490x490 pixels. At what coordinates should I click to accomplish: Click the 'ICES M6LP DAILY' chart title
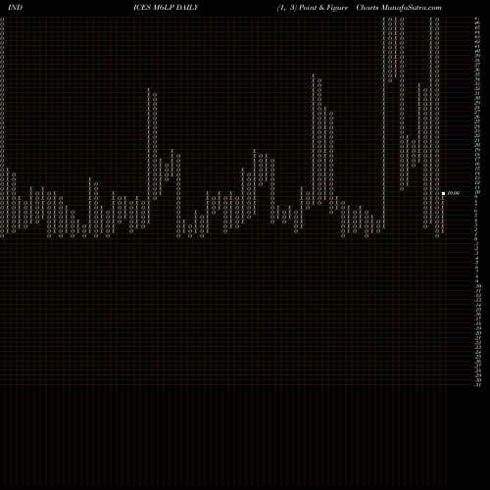166,8
